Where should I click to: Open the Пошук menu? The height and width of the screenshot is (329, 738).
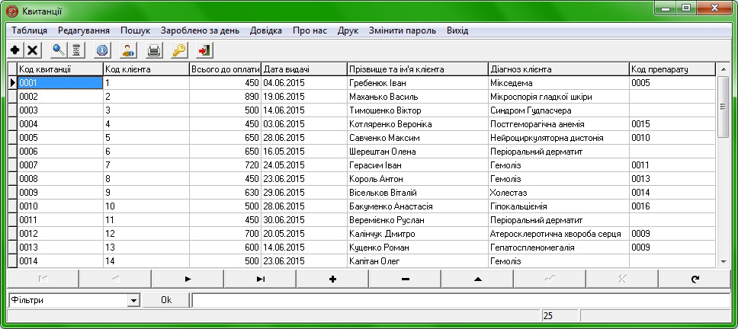click(136, 30)
